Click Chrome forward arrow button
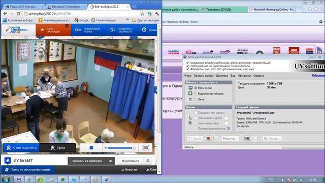The height and width of the screenshot is (183, 325). click(12, 14)
